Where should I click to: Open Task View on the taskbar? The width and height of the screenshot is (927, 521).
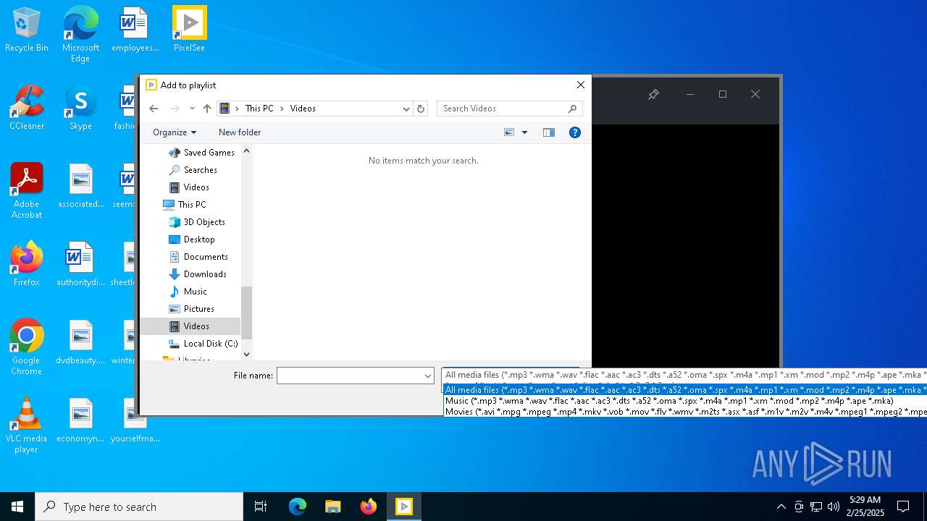261,507
